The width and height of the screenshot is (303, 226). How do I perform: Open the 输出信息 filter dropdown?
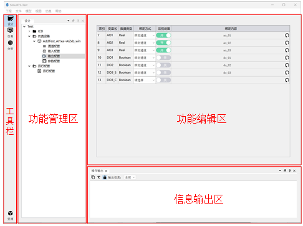click(130, 177)
